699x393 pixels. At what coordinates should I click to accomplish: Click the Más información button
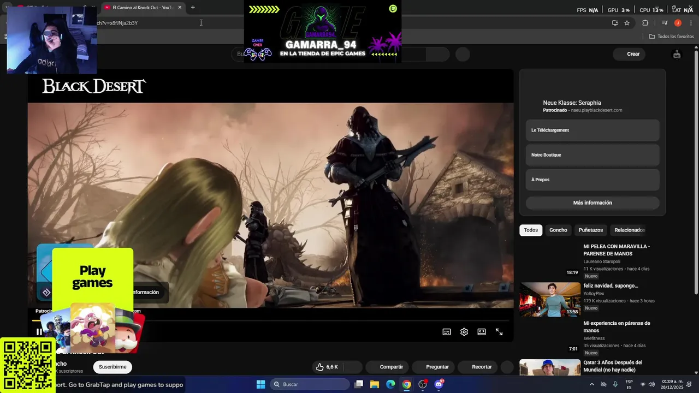pyautogui.click(x=593, y=203)
